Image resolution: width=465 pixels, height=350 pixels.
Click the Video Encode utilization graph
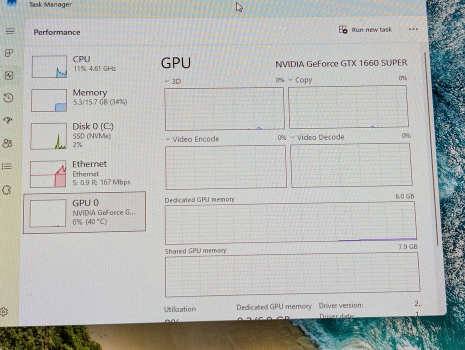226,167
